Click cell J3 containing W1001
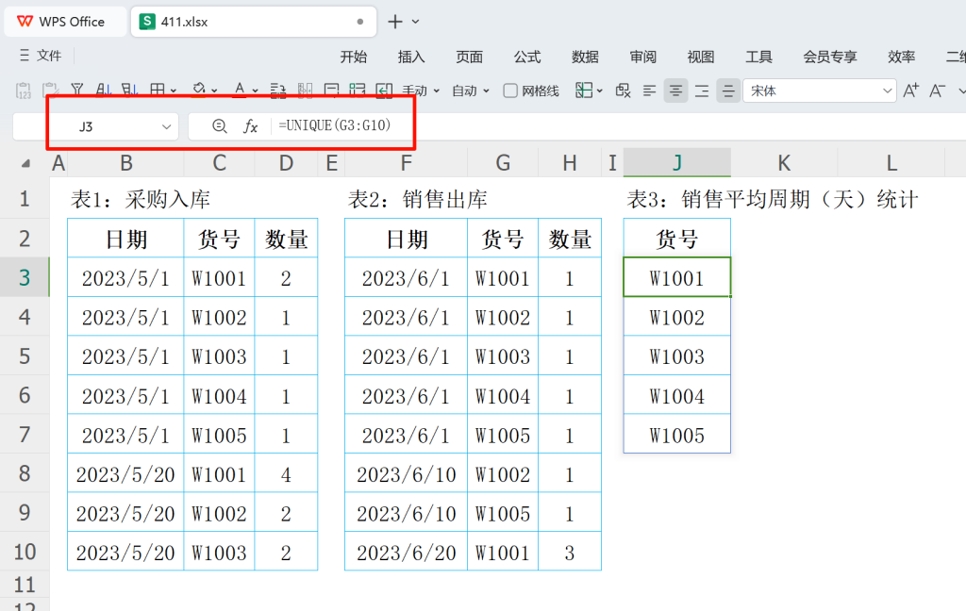966x611 pixels. coord(677,278)
